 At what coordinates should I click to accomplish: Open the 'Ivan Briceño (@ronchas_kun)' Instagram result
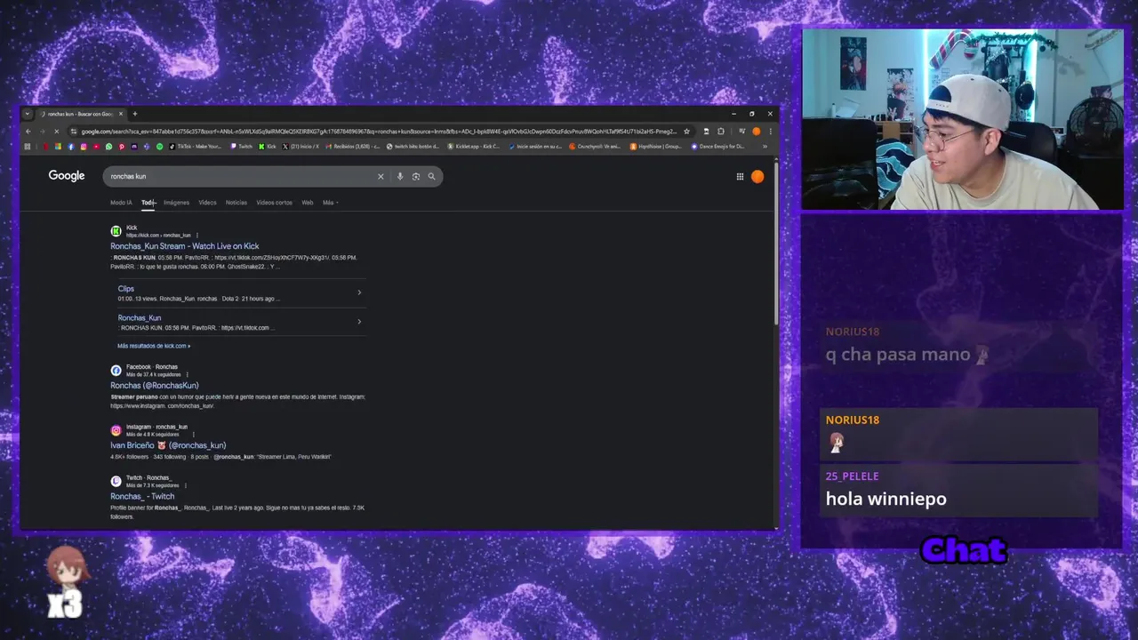168,445
